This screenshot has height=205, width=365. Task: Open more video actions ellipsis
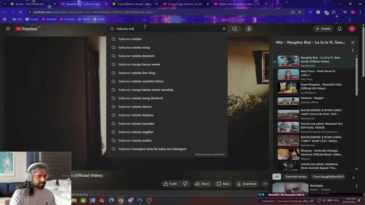coord(265,184)
